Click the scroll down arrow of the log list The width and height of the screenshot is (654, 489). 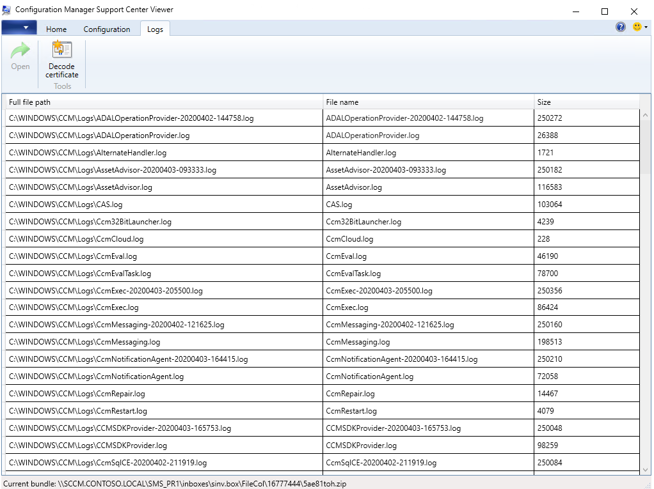click(x=645, y=469)
